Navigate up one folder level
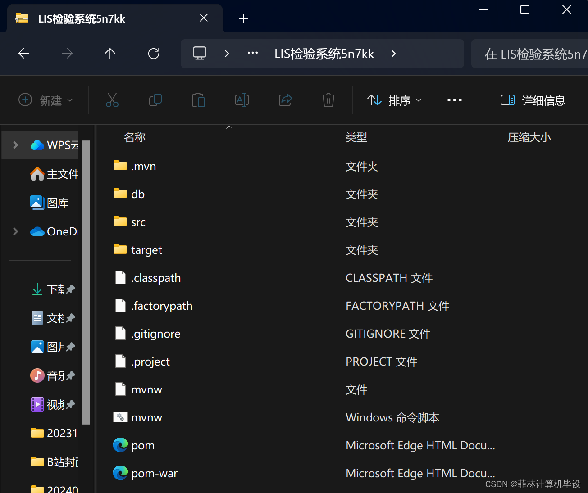This screenshot has height=493, width=588. point(110,53)
